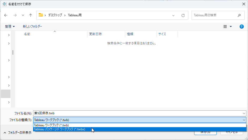Viewport: 248px width, 140px height.
Task: Expand the first navigation tree chevron
Action: pyautogui.click(x=9, y=35)
